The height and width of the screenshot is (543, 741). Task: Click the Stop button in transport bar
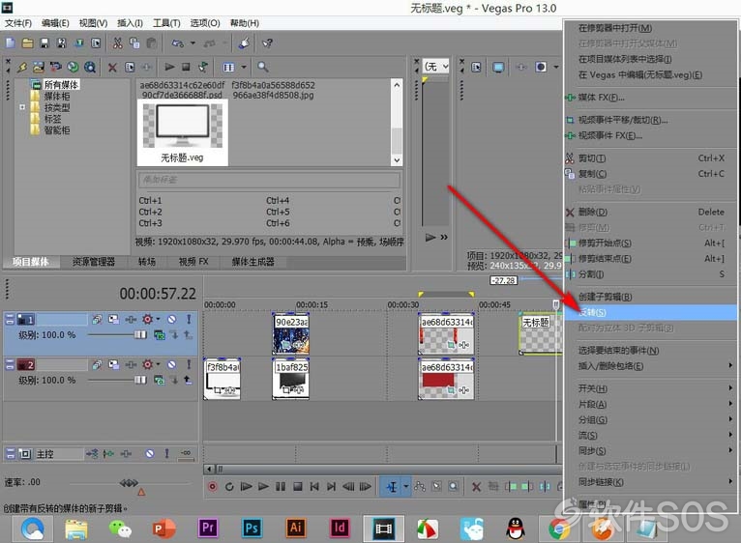pyautogui.click(x=297, y=486)
